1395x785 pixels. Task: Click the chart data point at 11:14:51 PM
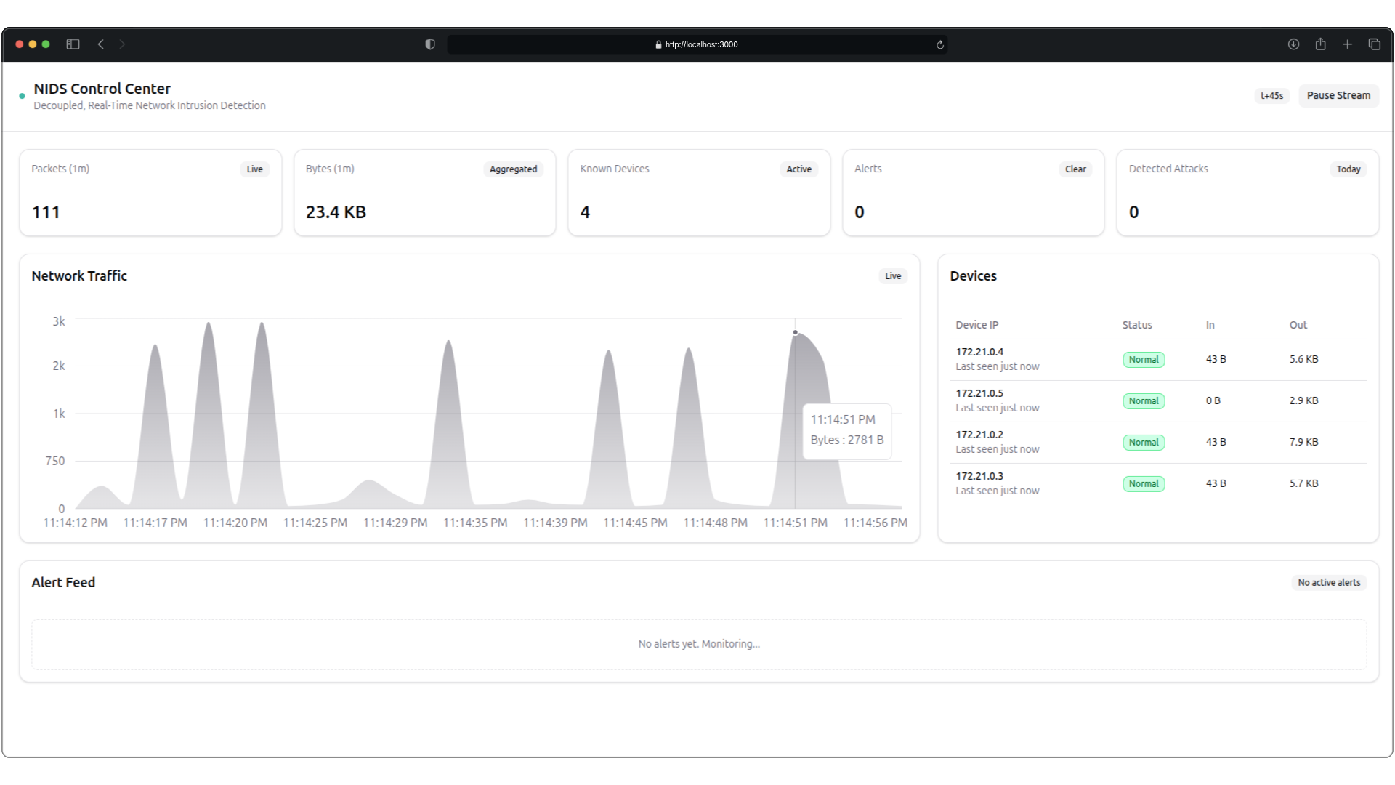point(795,333)
